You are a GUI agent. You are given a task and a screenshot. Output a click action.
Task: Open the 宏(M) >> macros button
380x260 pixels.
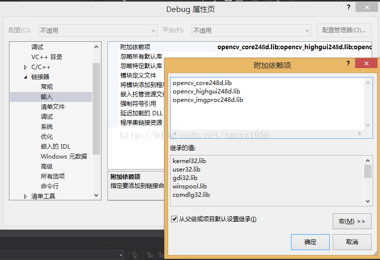[352, 221]
